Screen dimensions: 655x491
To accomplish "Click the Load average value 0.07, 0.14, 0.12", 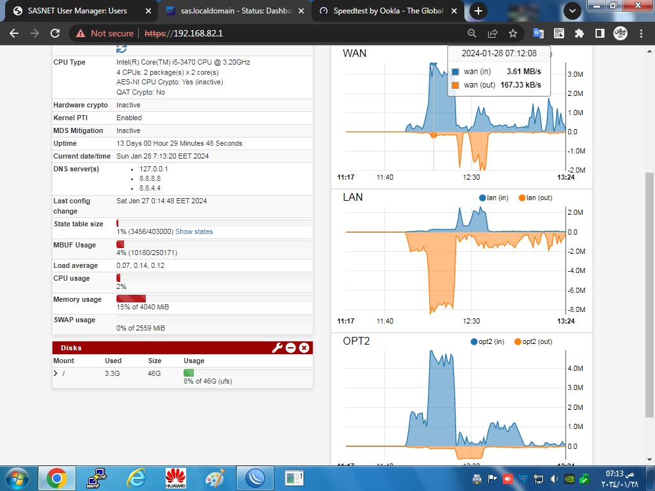I will click(x=140, y=265).
